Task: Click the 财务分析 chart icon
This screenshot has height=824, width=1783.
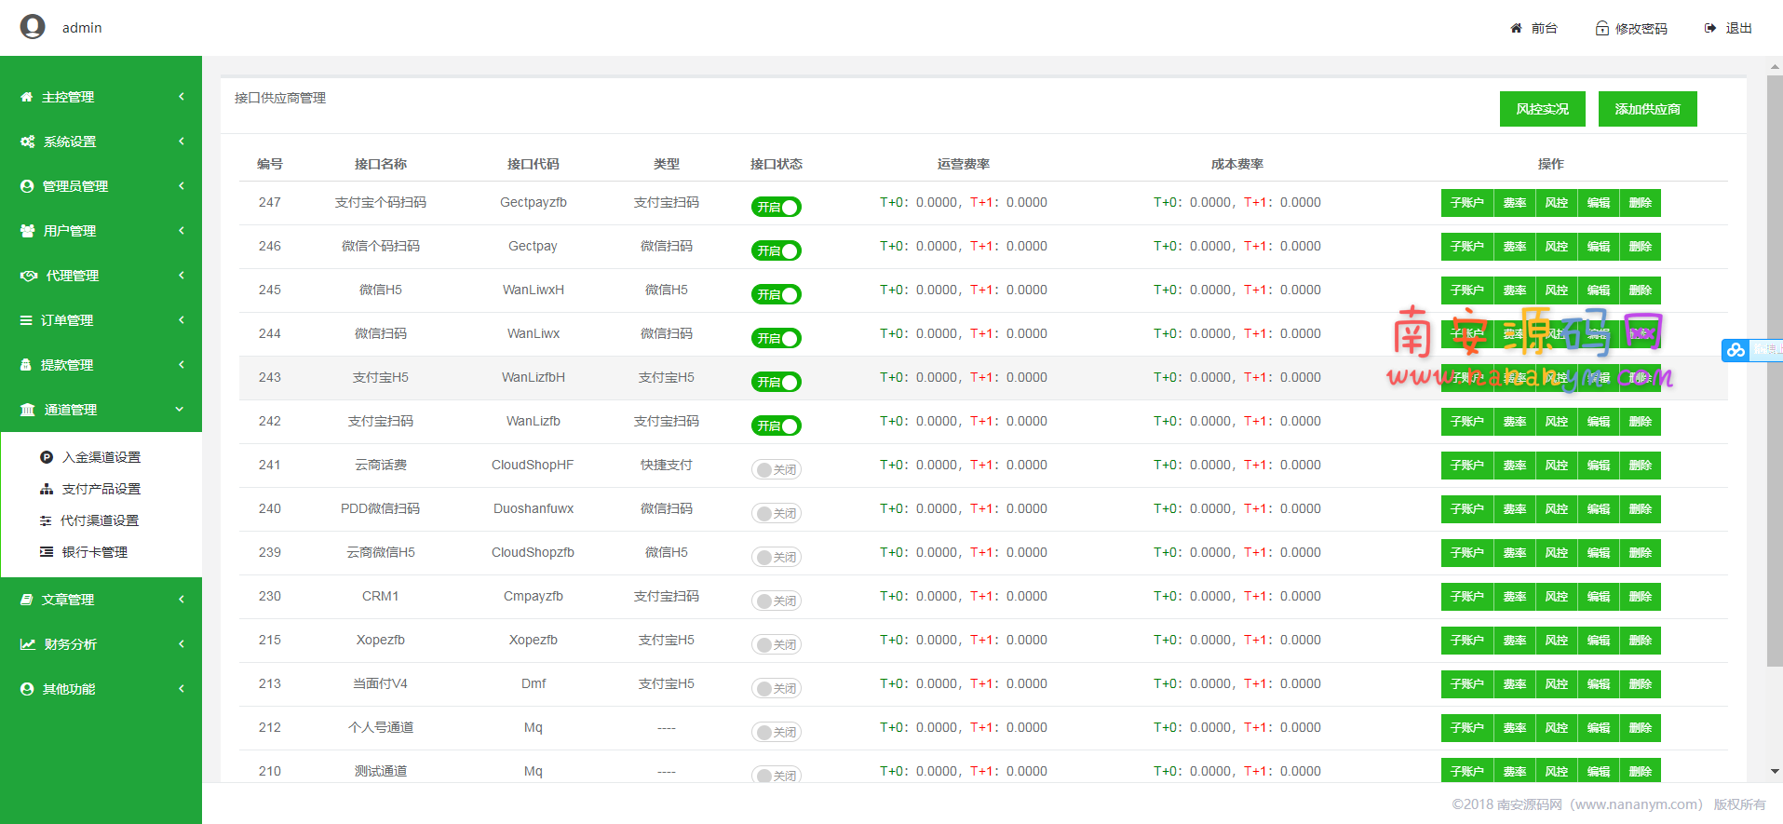Action: pyautogui.click(x=28, y=644)
